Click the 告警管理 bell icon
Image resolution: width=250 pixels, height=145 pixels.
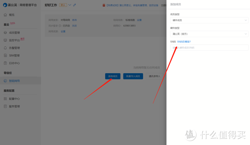pos(5,48)
